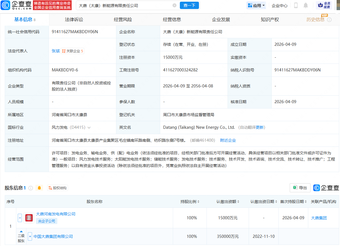The image size is (340, 246).
Task: Open the notifications bell in header
Action: pos(306,5)
